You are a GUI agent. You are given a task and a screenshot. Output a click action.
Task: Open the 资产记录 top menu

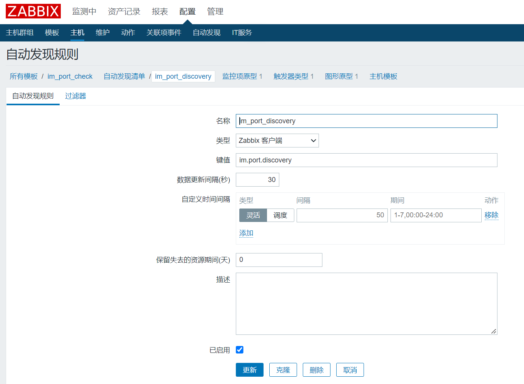124,12
